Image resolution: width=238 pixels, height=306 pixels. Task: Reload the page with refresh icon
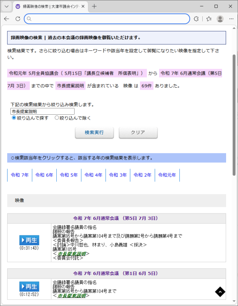[x=18, y=19]
